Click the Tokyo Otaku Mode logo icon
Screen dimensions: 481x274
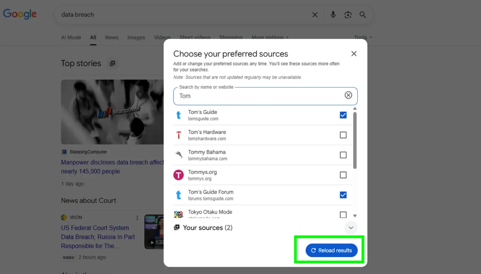[x=179, y=214]
